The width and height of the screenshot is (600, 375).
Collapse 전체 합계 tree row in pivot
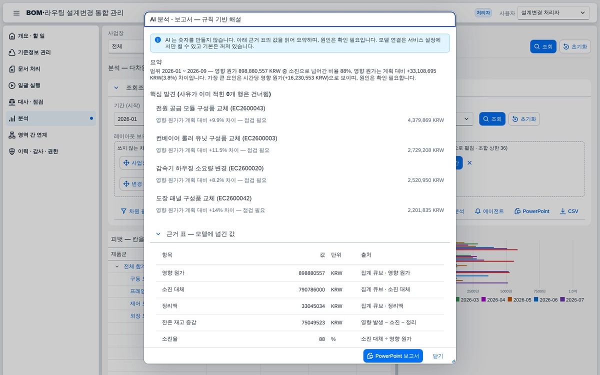click(117, 266)
